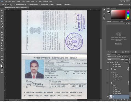Screen dimensions: 131x102
Task: Click the Zoom Out magnifier in options bar
Action: [x=11, y=5]
